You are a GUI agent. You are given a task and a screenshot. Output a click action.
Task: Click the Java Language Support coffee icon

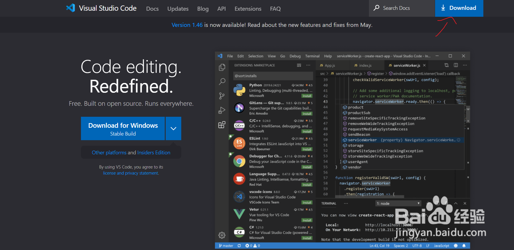[x=239, y=179]
